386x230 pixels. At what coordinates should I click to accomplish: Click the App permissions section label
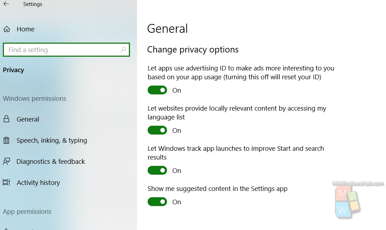[27, 212]
